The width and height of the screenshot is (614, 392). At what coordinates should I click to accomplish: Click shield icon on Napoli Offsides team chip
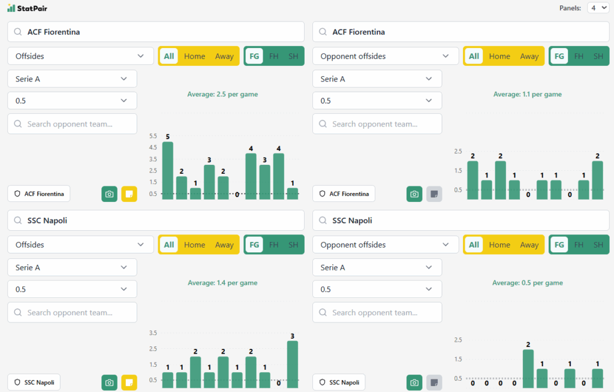coord(17,382)
